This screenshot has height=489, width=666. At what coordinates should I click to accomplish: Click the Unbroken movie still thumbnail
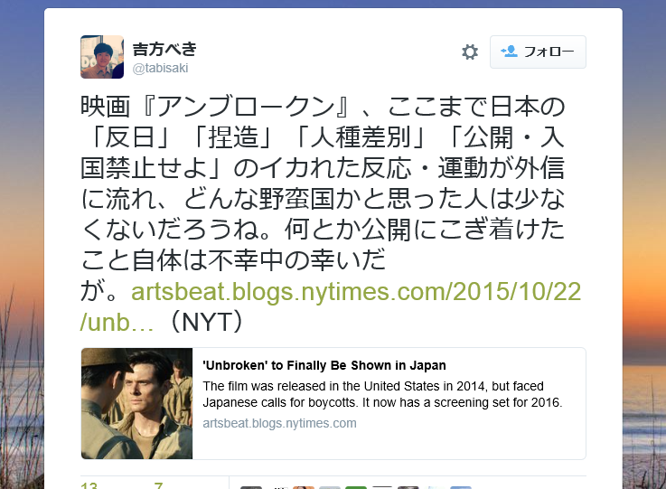[136, 403]
